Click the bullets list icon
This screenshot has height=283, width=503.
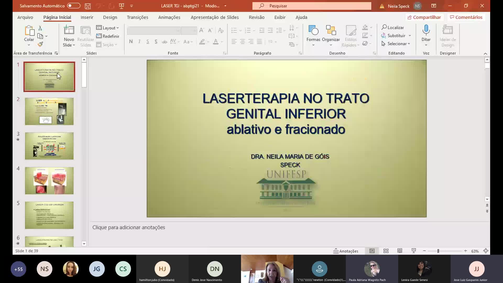pos(234,30)
